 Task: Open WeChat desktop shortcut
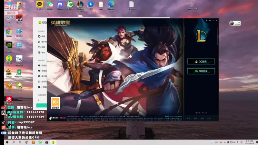click(50, 5)
